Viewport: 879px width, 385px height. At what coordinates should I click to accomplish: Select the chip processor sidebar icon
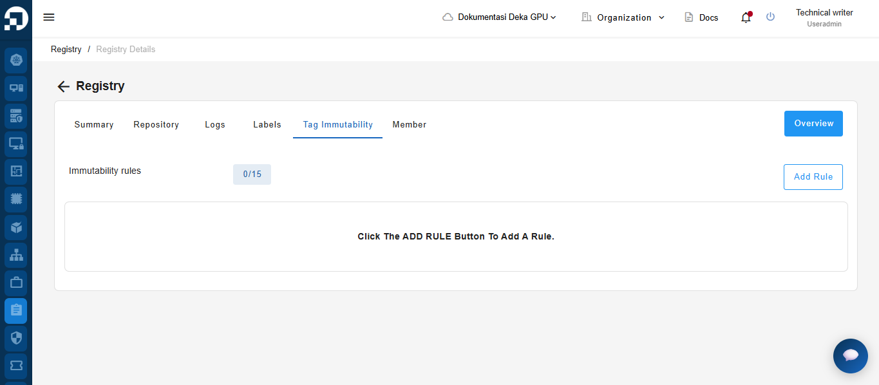(16, 199)
